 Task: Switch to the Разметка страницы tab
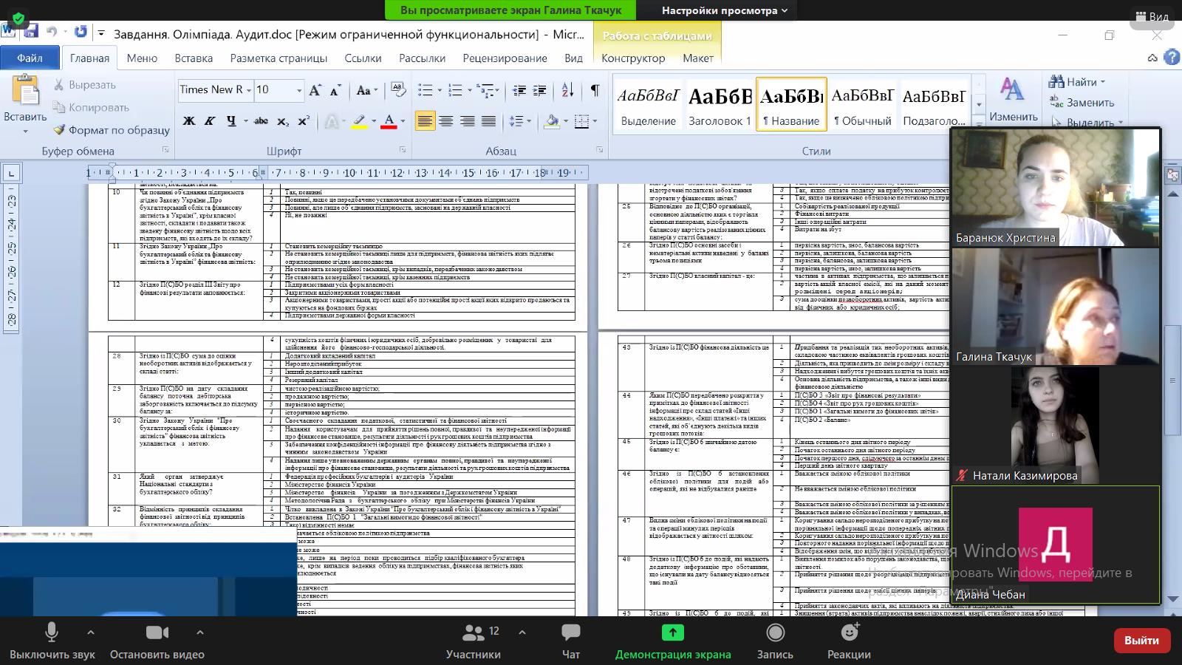tap(279, 58)
